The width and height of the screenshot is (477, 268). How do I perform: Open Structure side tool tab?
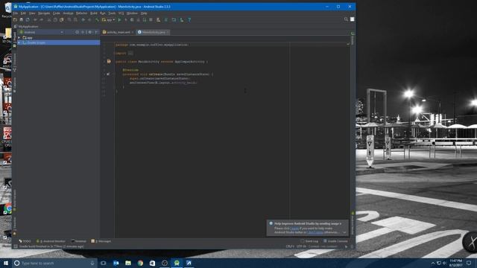[x=14, y=63]
